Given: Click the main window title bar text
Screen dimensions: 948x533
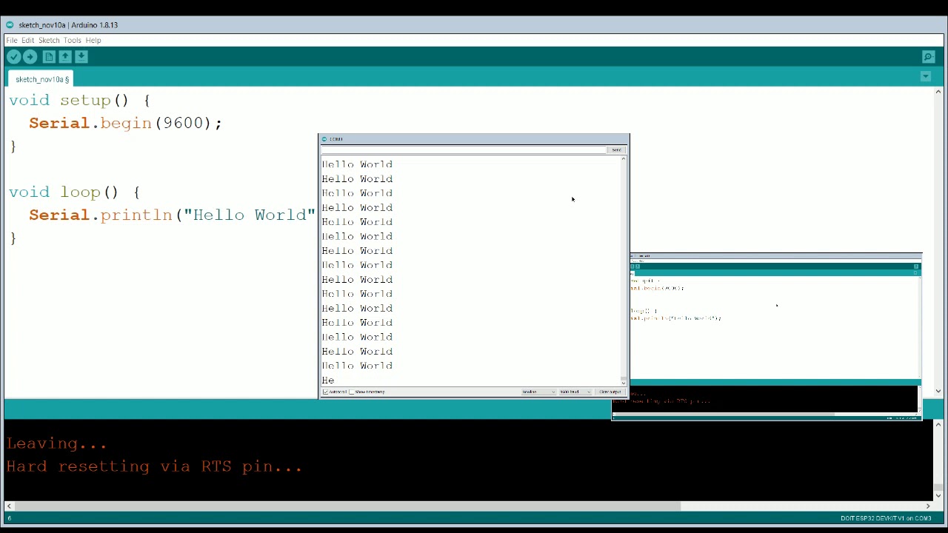Looking at the screenshot, I should tap(68, 24).
